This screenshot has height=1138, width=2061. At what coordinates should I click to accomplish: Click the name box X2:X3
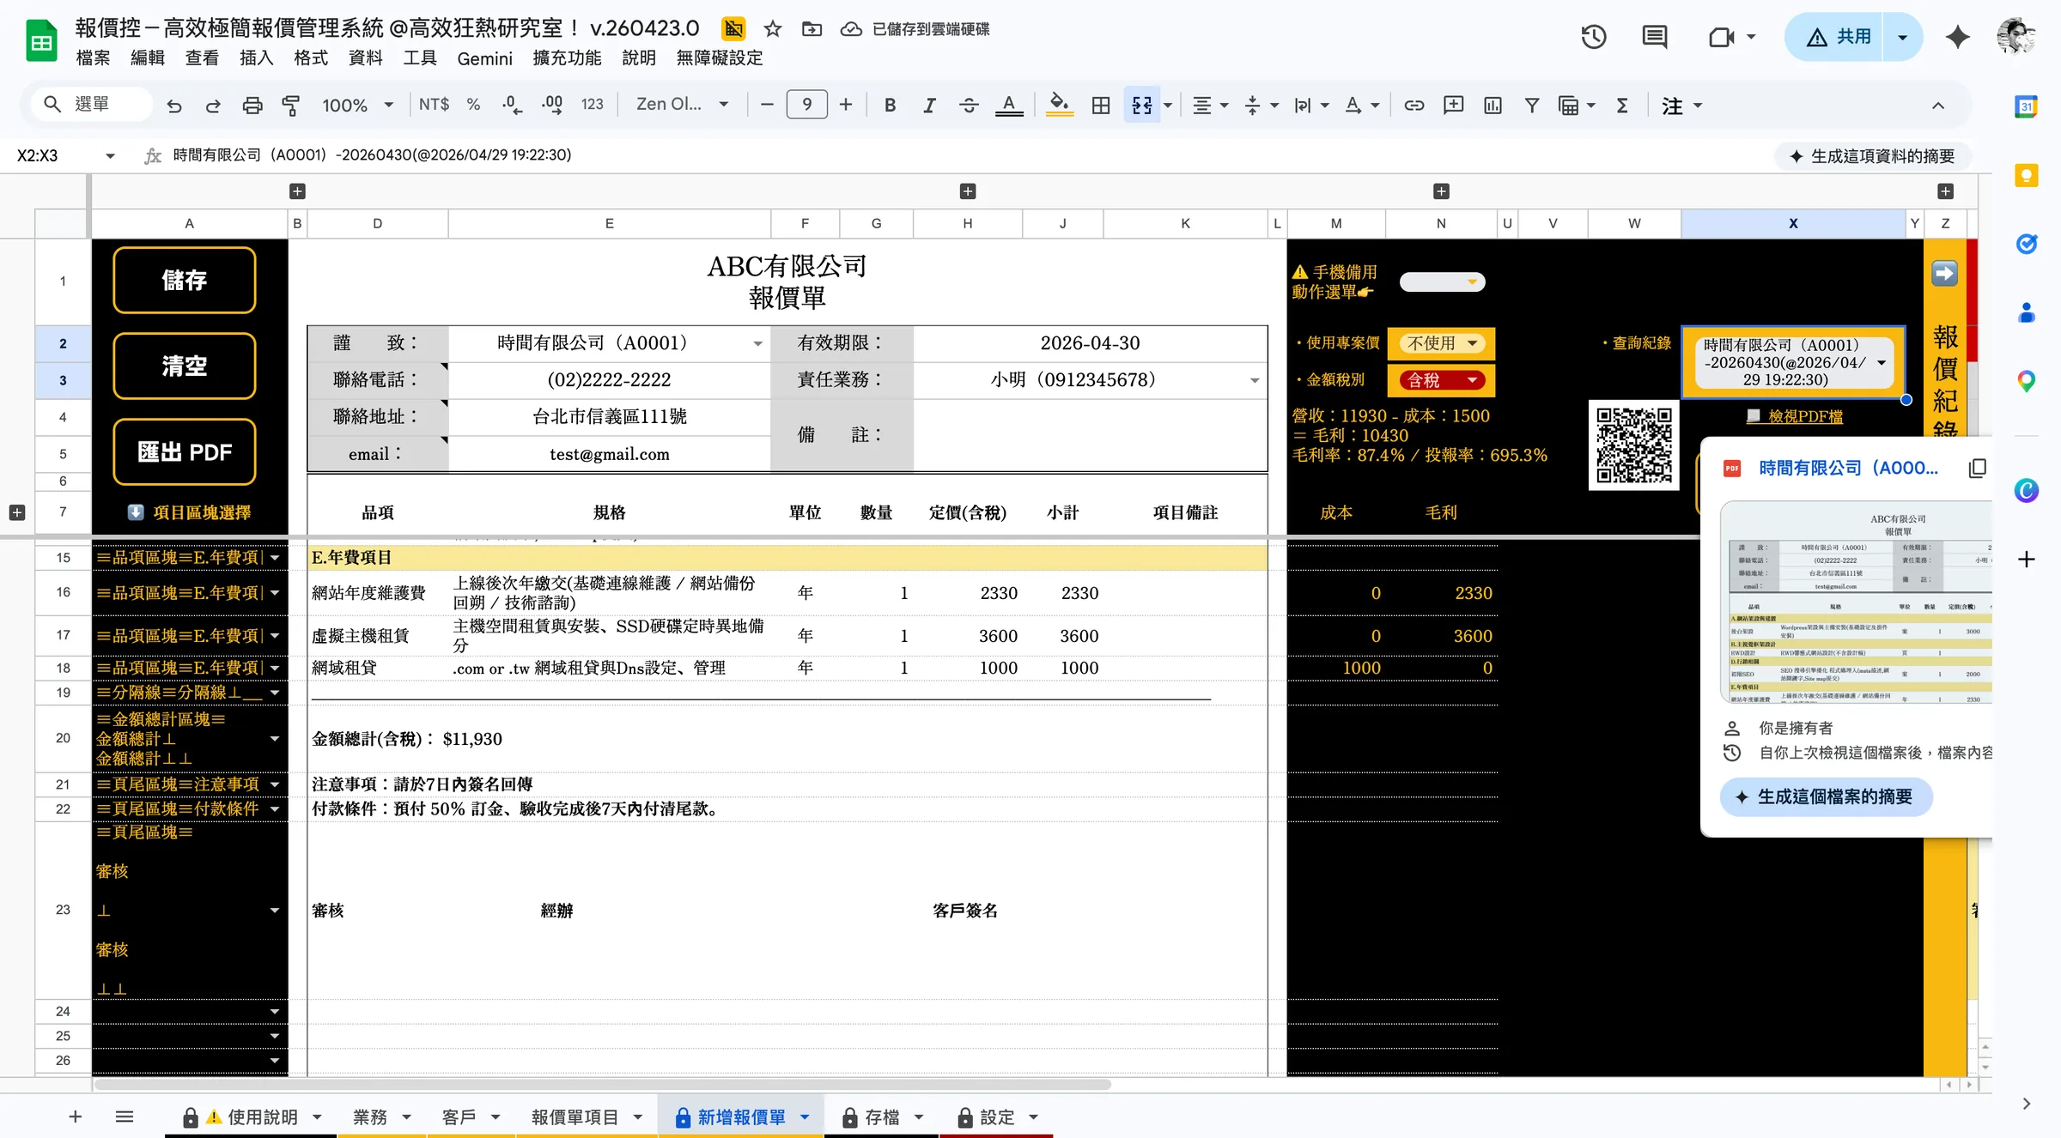click(65, 155)
